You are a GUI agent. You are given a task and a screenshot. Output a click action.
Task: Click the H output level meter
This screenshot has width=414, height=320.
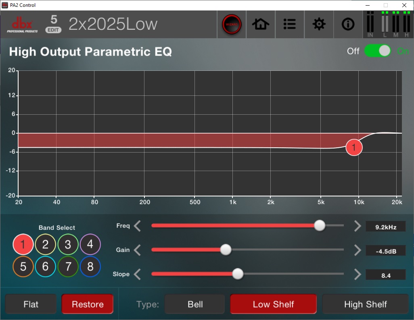(407, 24)
